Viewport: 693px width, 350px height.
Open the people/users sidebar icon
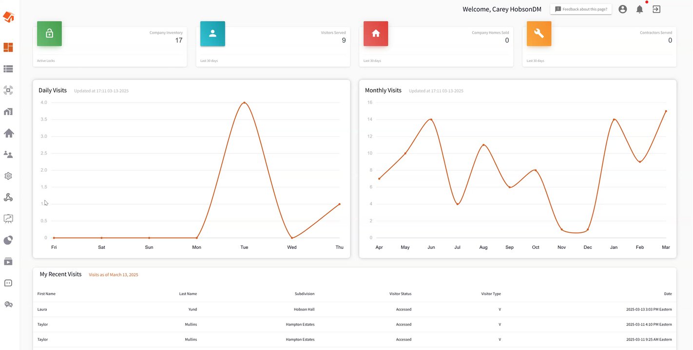pyautogui.click(x=8, y=155)
